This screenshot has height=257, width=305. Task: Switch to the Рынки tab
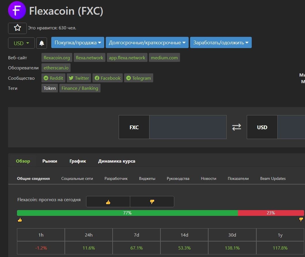pyautogui.click(x=50, y=161)
